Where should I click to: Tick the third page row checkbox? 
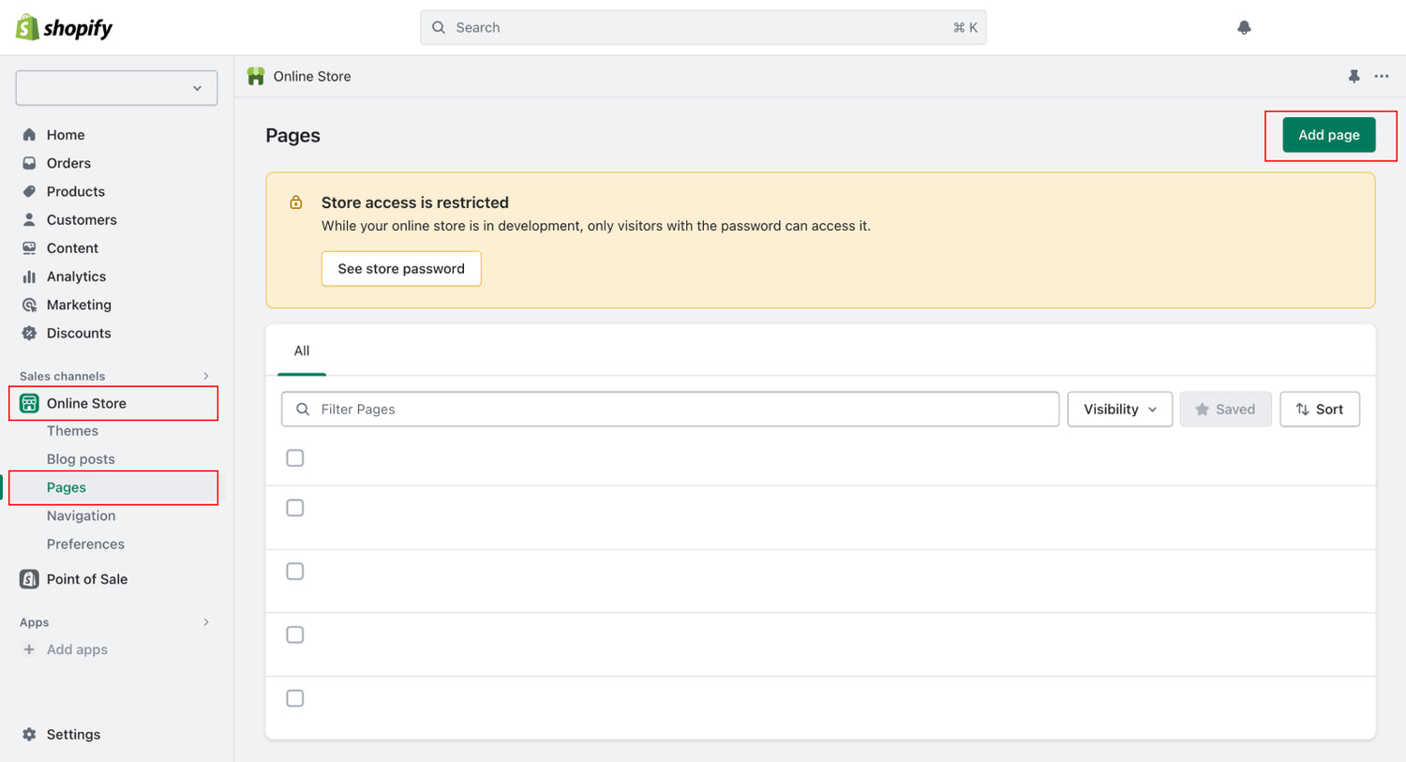(295, 572)
